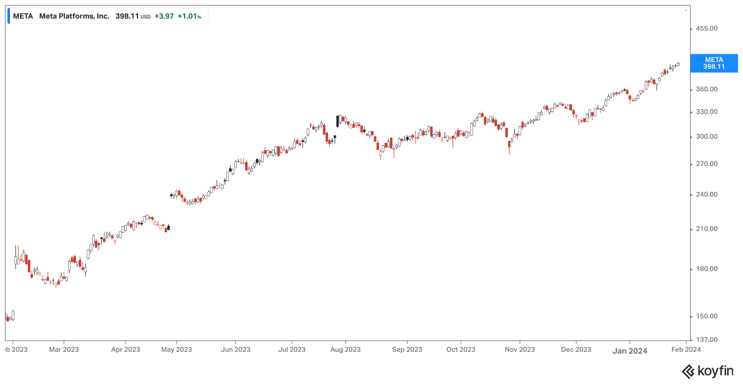Click the +1.01% change value

point(189,16)
